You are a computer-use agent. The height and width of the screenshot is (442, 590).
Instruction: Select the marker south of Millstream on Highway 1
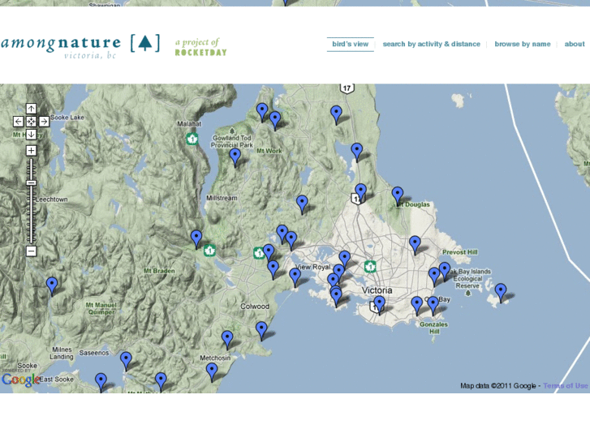196,239
